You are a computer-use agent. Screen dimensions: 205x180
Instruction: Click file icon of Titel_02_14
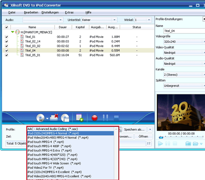[x=22, y=41]
